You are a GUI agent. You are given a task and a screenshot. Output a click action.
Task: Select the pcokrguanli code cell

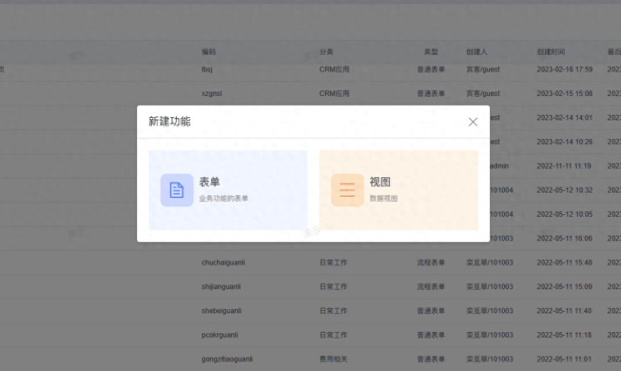click(220, 335)
